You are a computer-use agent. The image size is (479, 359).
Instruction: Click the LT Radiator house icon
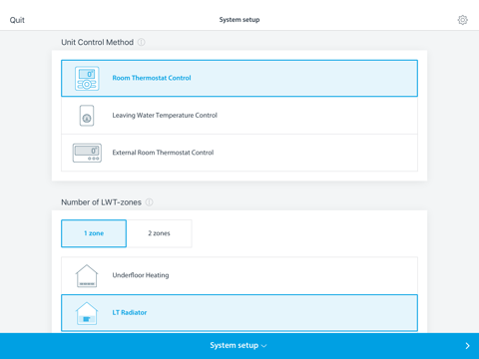[87, 313]
